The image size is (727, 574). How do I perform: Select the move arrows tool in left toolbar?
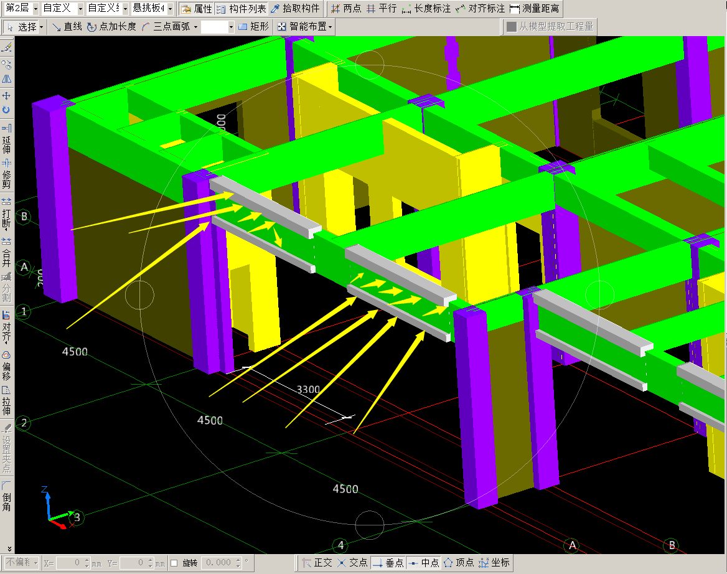point(6,96)
